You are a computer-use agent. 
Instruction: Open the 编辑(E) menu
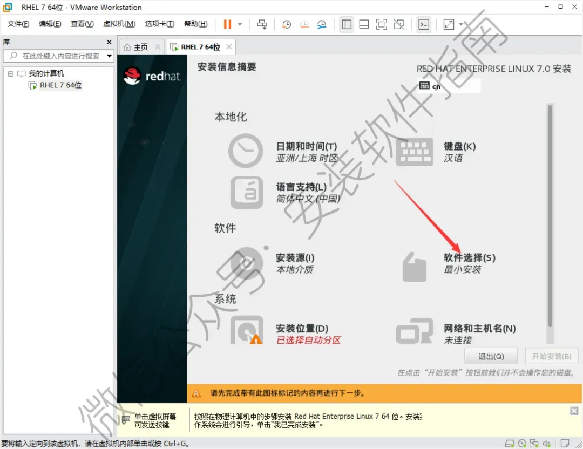(50, 24)
